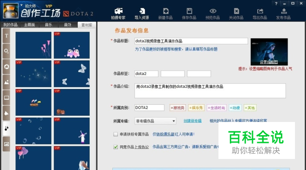The width and height of the screenshot is (306, 170).
Task: Select the text T tool in sidebar
Action: click(x=7, y=36)
